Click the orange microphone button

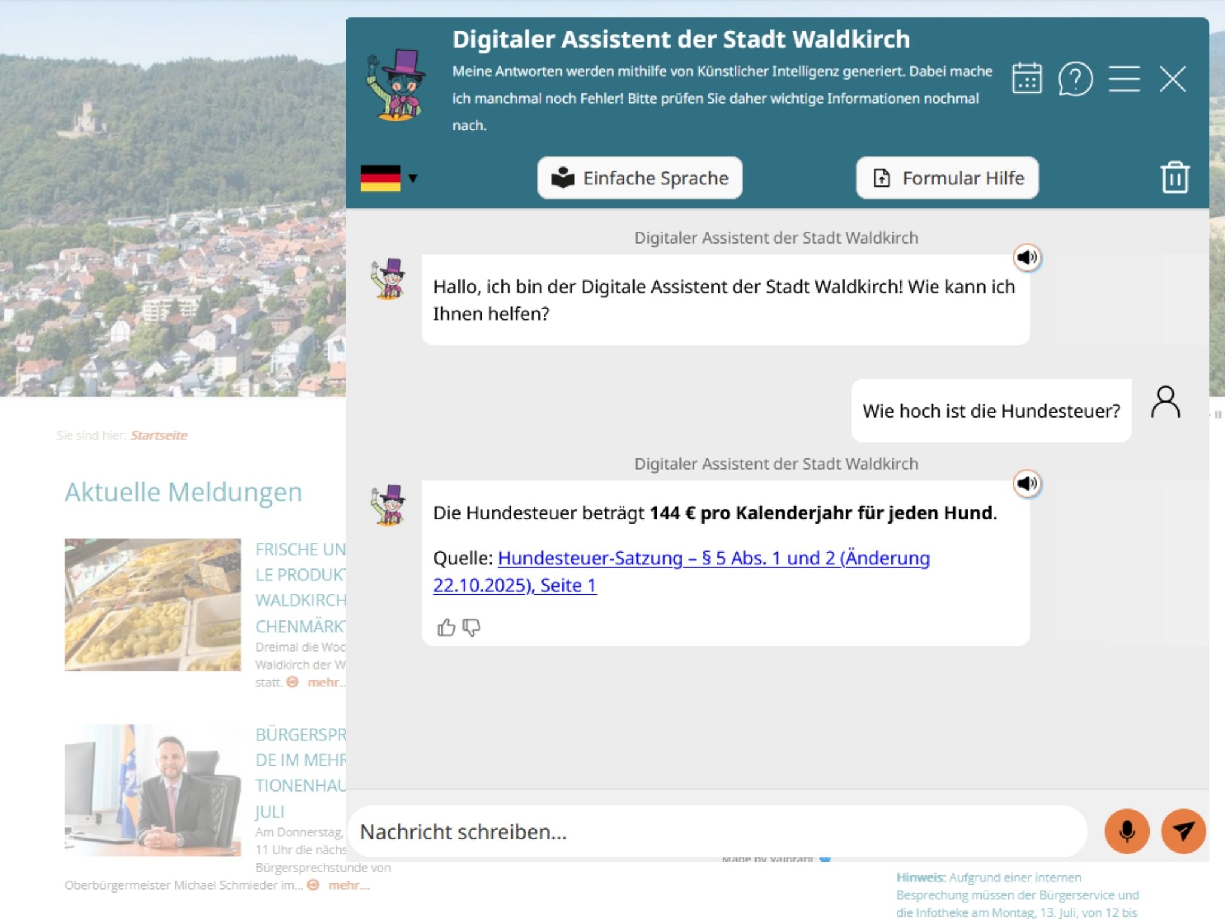tap(1127, 831)
